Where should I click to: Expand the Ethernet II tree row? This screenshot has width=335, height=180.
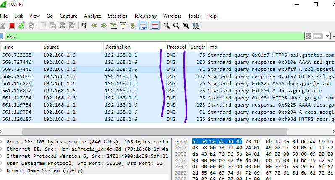click(2, 149)
